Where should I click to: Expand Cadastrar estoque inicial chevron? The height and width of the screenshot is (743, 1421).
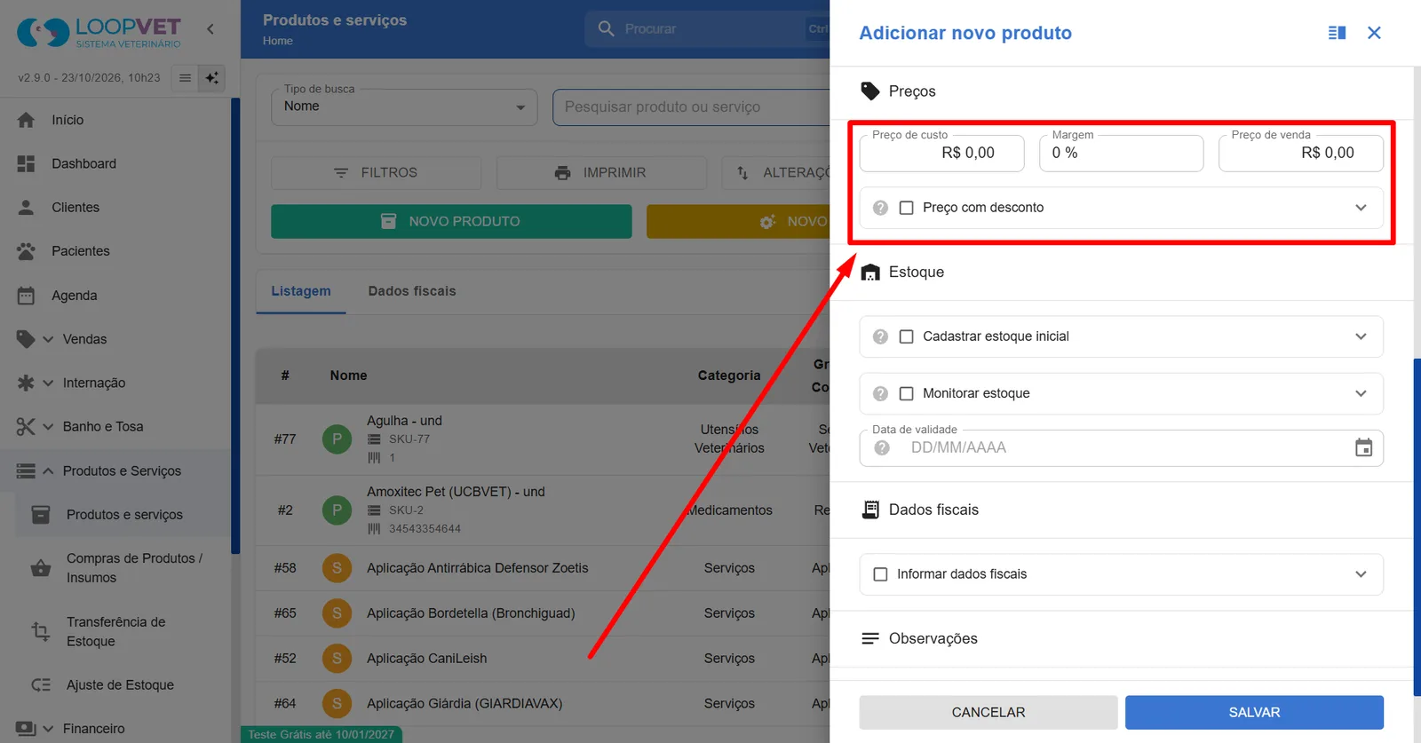point(1361,336)
